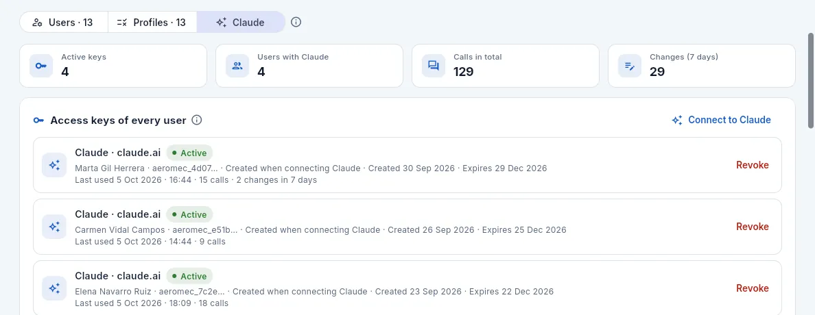Select the Claude tab
Image resolution: width=815 pixels, height=315 pixels.
click(x=241, y=23)
